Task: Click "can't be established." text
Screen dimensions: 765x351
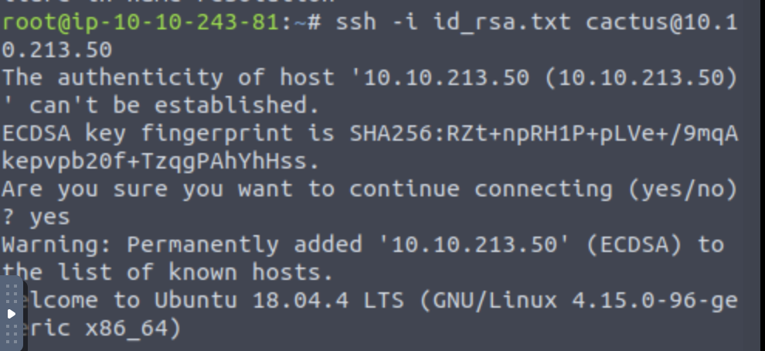Action: [x=174, y=105]
